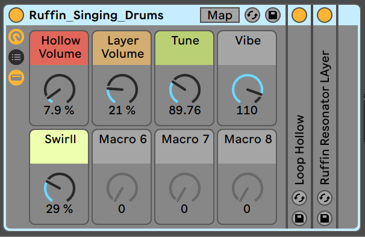Toggle Show/Hide Chain List icon
This screenshot has height=237, width=365.
coord(16,57)
